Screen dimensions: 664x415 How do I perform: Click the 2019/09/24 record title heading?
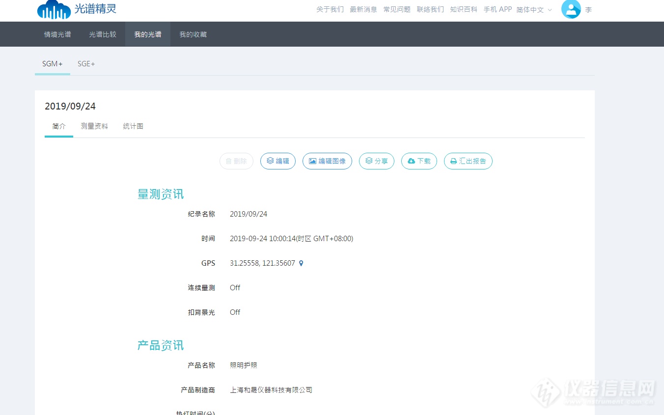point(70,107)
